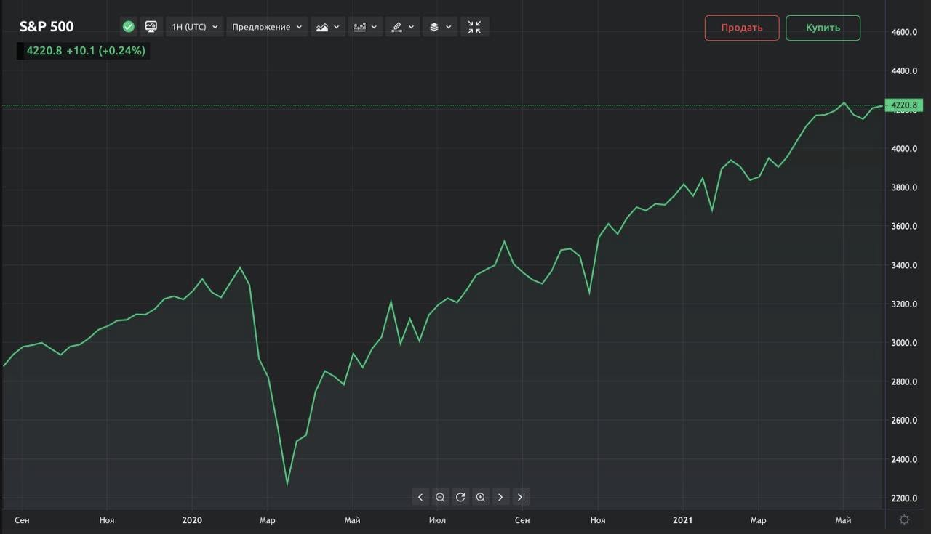The width and height of the screenshot is (931, 534).
Task: Click the 3000.0 price axis label
Action: [x=905, y=343]
